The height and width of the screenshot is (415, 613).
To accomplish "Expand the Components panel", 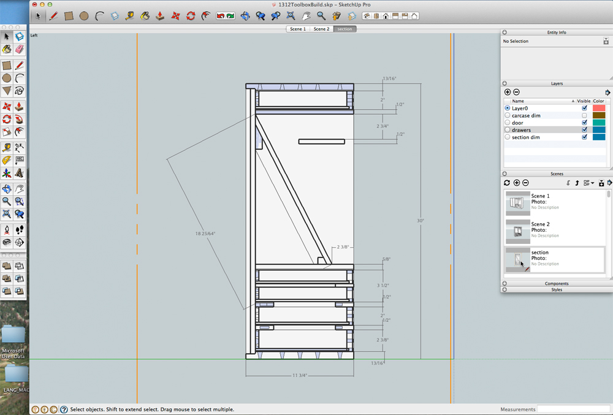I will 557,284.
